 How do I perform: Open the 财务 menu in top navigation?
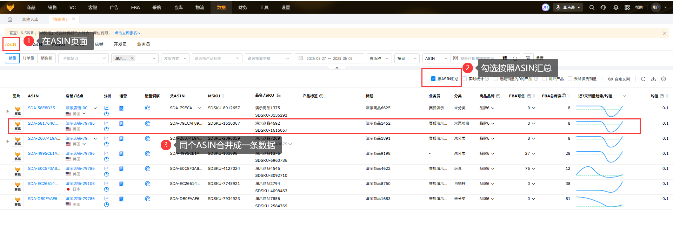(x=242, y=7)
